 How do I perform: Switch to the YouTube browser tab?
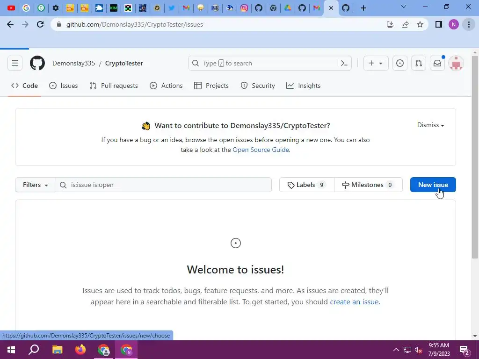(11, 8)
